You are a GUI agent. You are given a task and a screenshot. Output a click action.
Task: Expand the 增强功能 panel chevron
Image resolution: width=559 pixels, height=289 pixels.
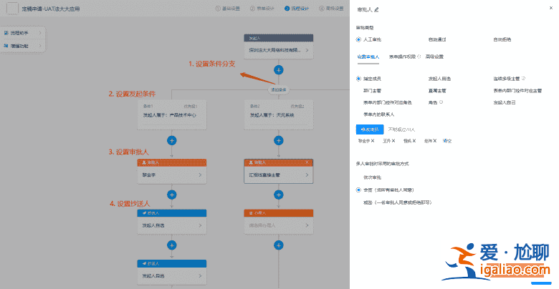(x=40, y=46)
